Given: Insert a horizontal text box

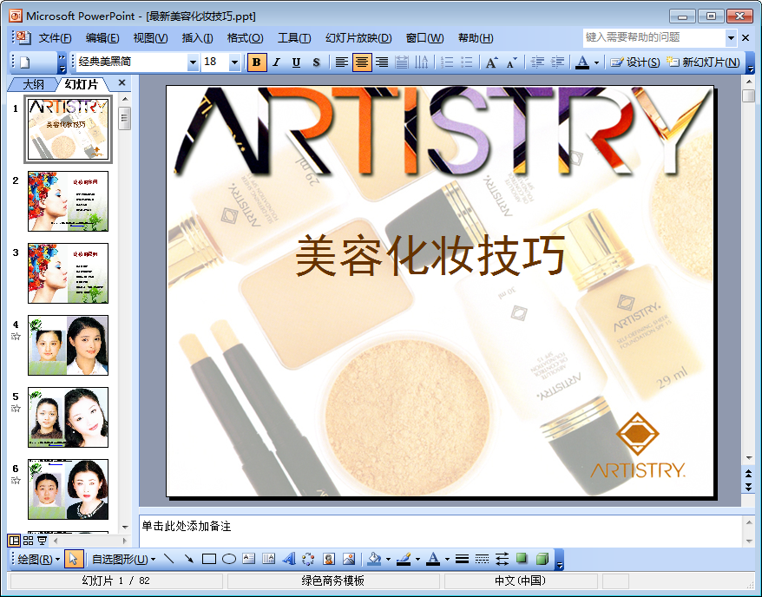Looking at the screenshot, I should click(249, 559).
